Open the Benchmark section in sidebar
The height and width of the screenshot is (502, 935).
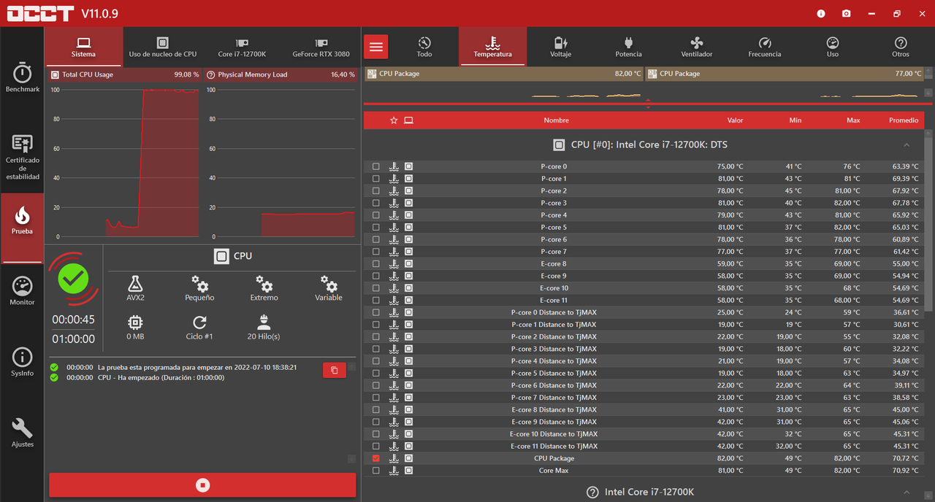point(23,77)
